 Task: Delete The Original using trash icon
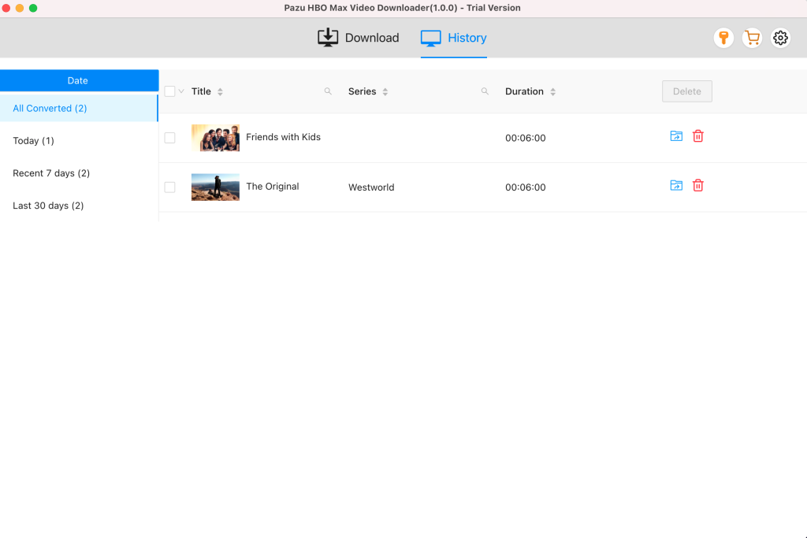698,185
